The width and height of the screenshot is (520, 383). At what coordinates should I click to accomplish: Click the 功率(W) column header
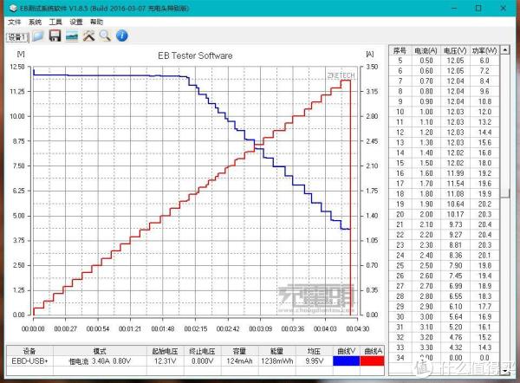484,50
